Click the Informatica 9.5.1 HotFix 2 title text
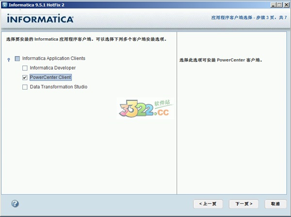Viewport: 291px width, 217px height. pos(36,5)
